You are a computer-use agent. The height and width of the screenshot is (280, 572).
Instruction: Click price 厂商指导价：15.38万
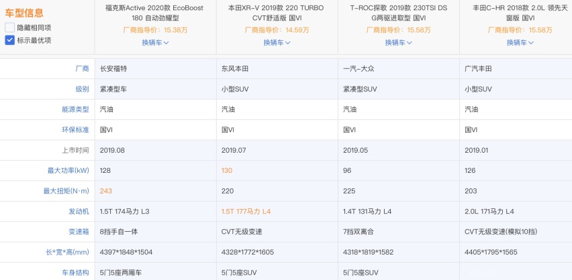click(155, 30)
